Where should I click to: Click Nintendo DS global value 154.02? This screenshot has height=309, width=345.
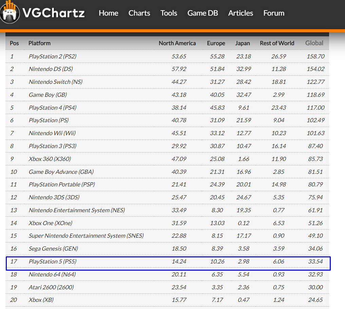coord(316,69)
